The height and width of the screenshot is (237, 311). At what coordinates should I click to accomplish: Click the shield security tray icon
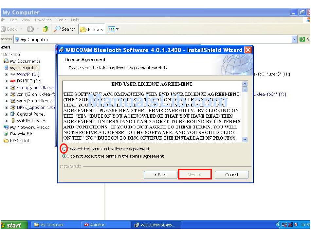tap(296, 225)
